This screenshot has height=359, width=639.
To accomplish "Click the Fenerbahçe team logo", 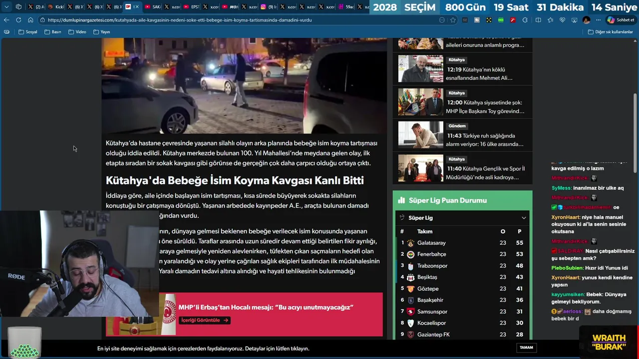I will point(410,254).
